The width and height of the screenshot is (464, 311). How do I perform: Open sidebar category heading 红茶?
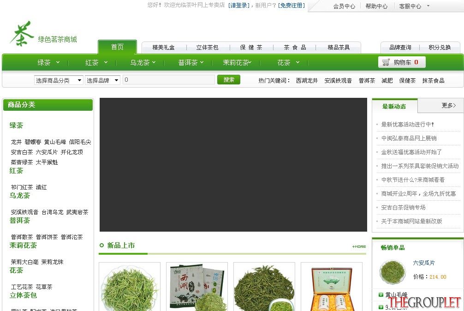[16, 171]
